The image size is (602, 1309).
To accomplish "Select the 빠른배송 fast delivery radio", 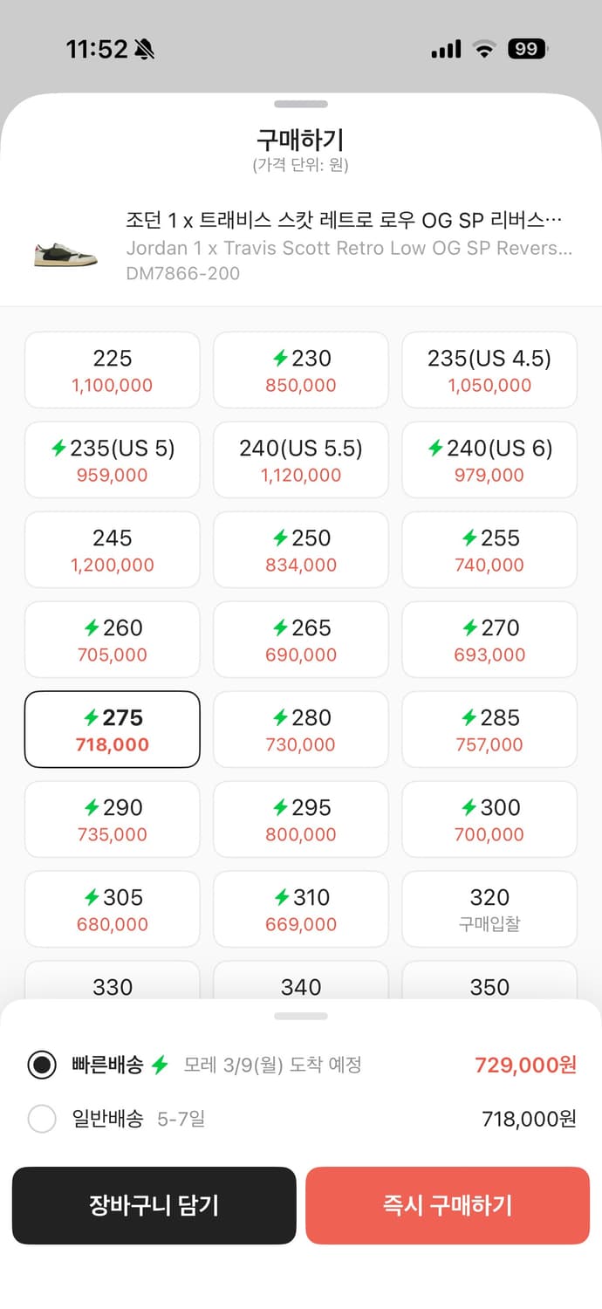I will click(42, 1066).
